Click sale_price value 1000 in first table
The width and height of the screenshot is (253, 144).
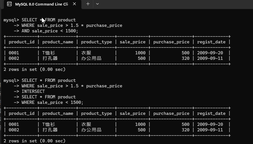[x=140, y=53]
